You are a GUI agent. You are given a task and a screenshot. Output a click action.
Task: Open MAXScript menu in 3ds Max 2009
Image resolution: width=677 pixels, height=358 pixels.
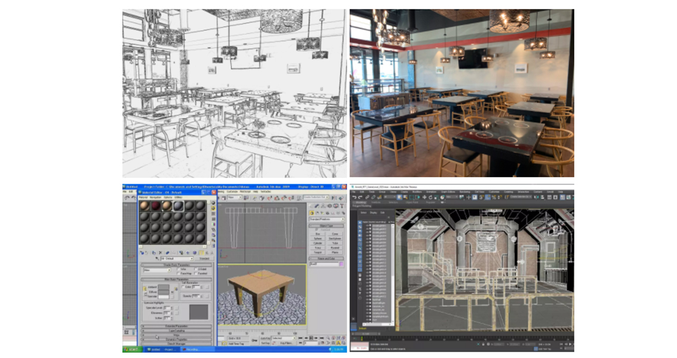pyautogui.click(x=245, y=192)
